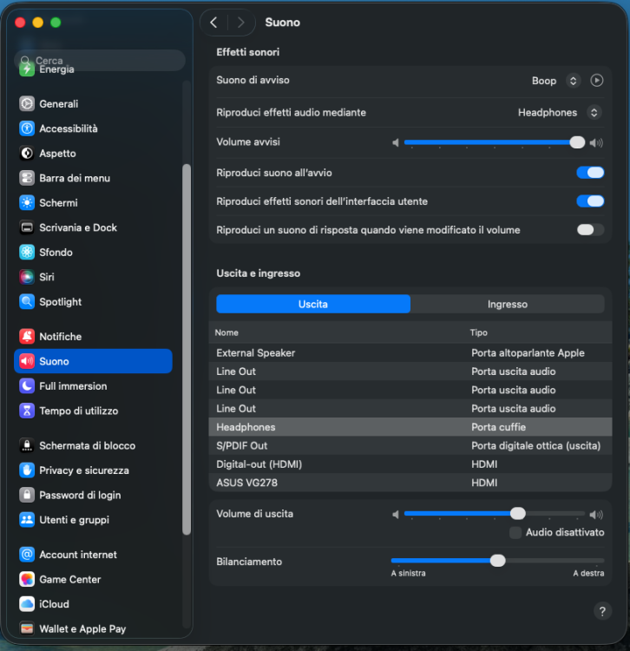Disable interface sound effects switch

[590, 201]
